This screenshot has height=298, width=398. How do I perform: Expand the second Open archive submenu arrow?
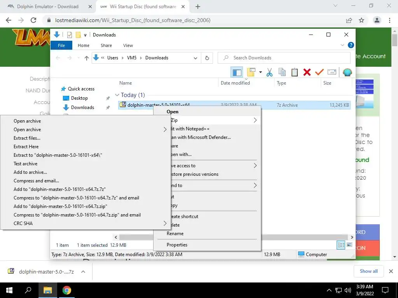click(x=165, y=130)
